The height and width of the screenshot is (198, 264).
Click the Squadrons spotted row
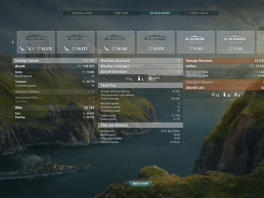point(141,107)
